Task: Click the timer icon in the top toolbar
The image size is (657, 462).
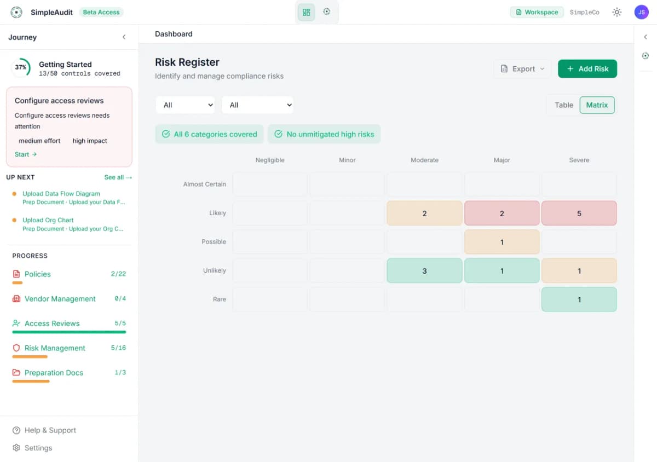Action: (327, 11)
